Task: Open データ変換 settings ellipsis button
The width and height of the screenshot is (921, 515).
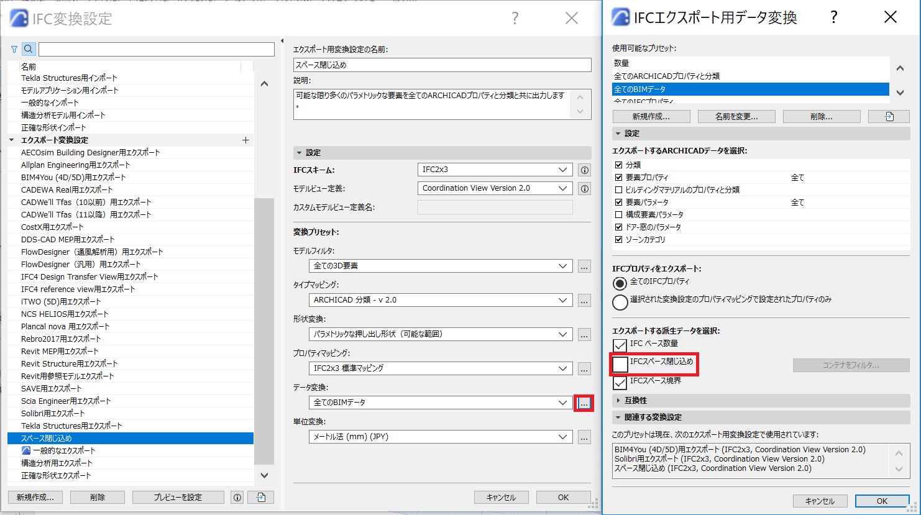Action: pos(584,403)
